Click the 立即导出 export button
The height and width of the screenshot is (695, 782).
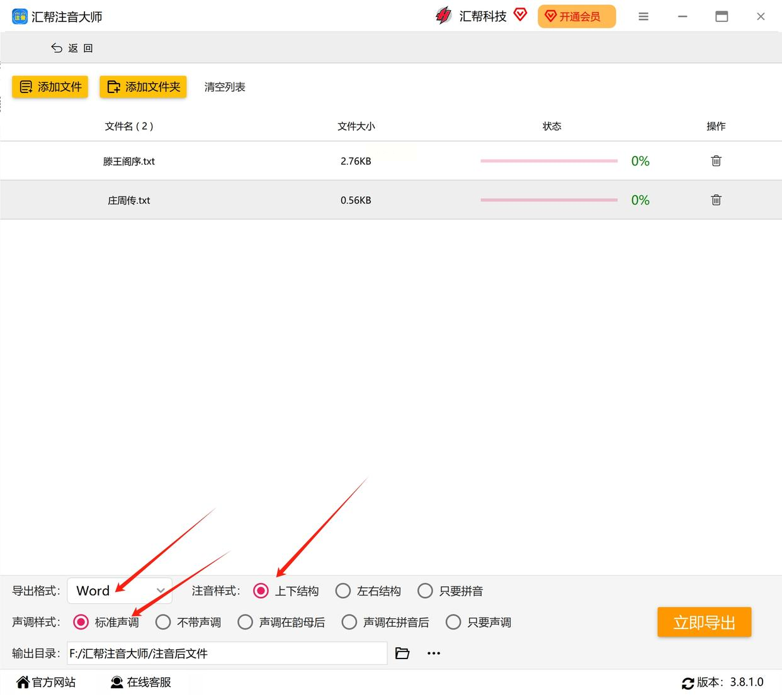pos(704,622)
